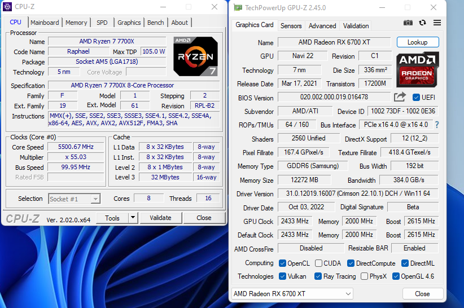Switch to the Mainboard tab in CPU-Z
Screen dimensions: 464x308
click(x=45, y=23)
